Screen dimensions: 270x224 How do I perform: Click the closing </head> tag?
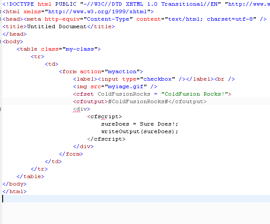(x=15, y=34)
